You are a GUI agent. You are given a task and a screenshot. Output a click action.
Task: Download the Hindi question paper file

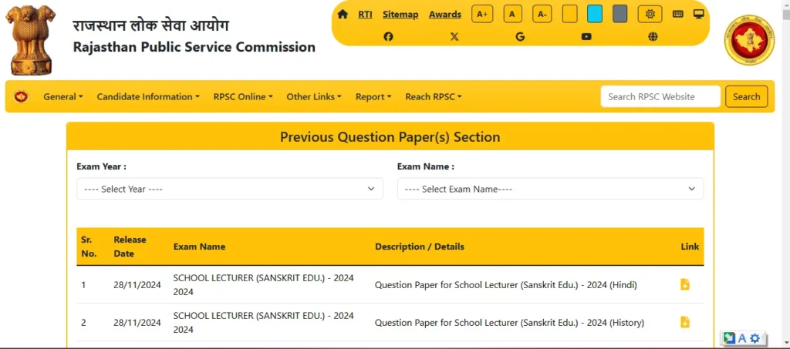[684, 284]
